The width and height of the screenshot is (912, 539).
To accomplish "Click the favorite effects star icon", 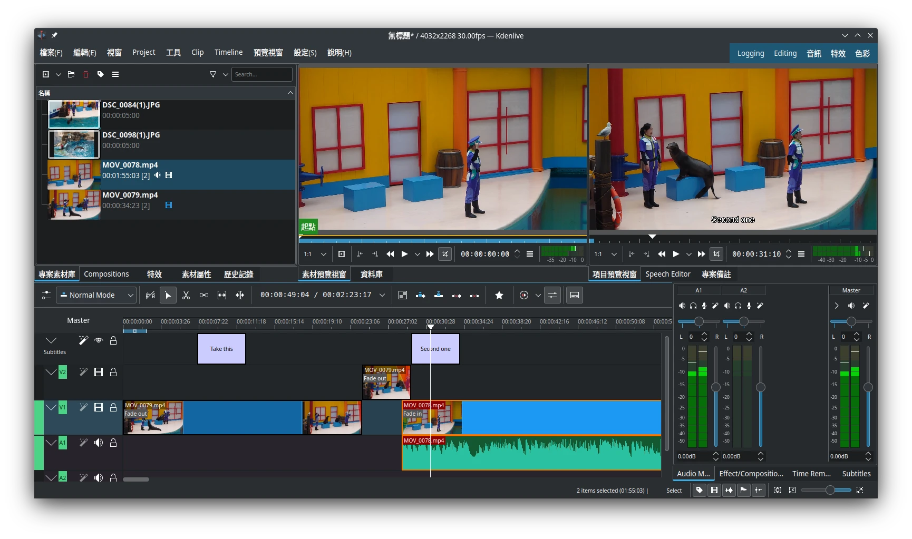I will coord(499,296).
